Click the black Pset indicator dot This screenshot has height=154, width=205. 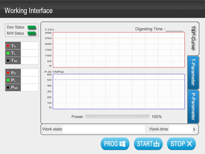point(8,87)
